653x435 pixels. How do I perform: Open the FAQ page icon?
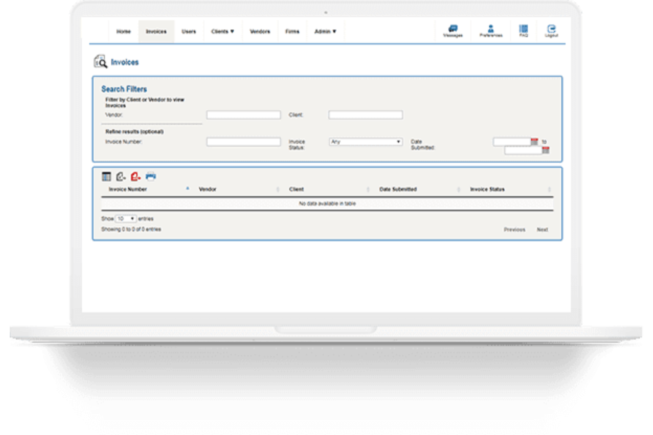(523, 31)
